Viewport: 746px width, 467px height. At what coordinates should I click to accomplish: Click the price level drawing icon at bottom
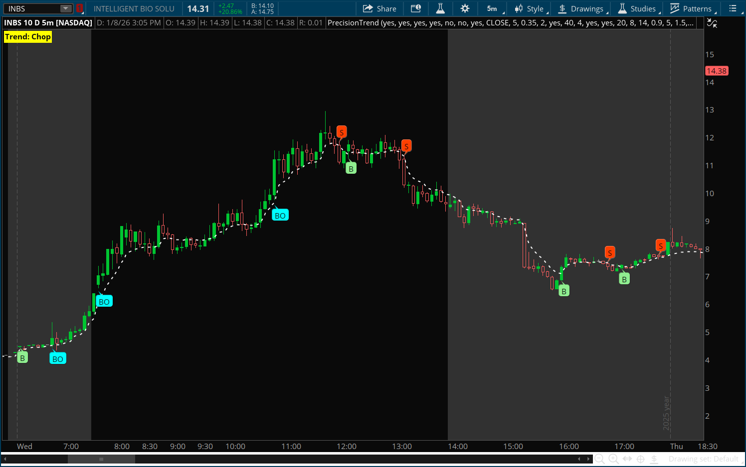tap(654, 459)
